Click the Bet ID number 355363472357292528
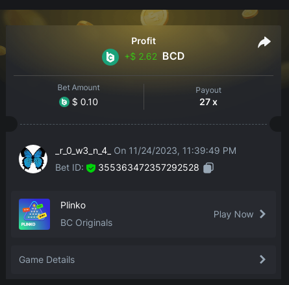The width and height of the screenshot is (289, 285). point(149,167)
